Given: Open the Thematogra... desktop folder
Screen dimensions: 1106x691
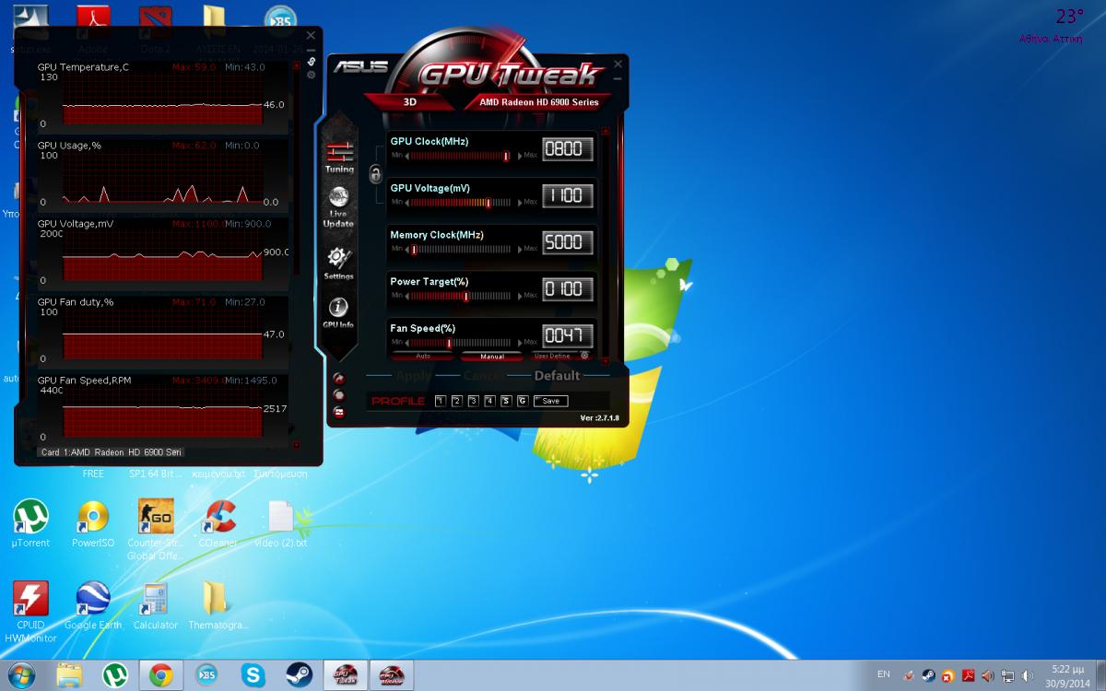Looking at the screenshot, I should pos(218,605).
